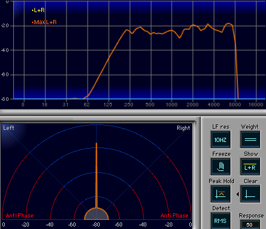
Task: Clear the peak display with Clear button
Action: [x=250, y=194]
